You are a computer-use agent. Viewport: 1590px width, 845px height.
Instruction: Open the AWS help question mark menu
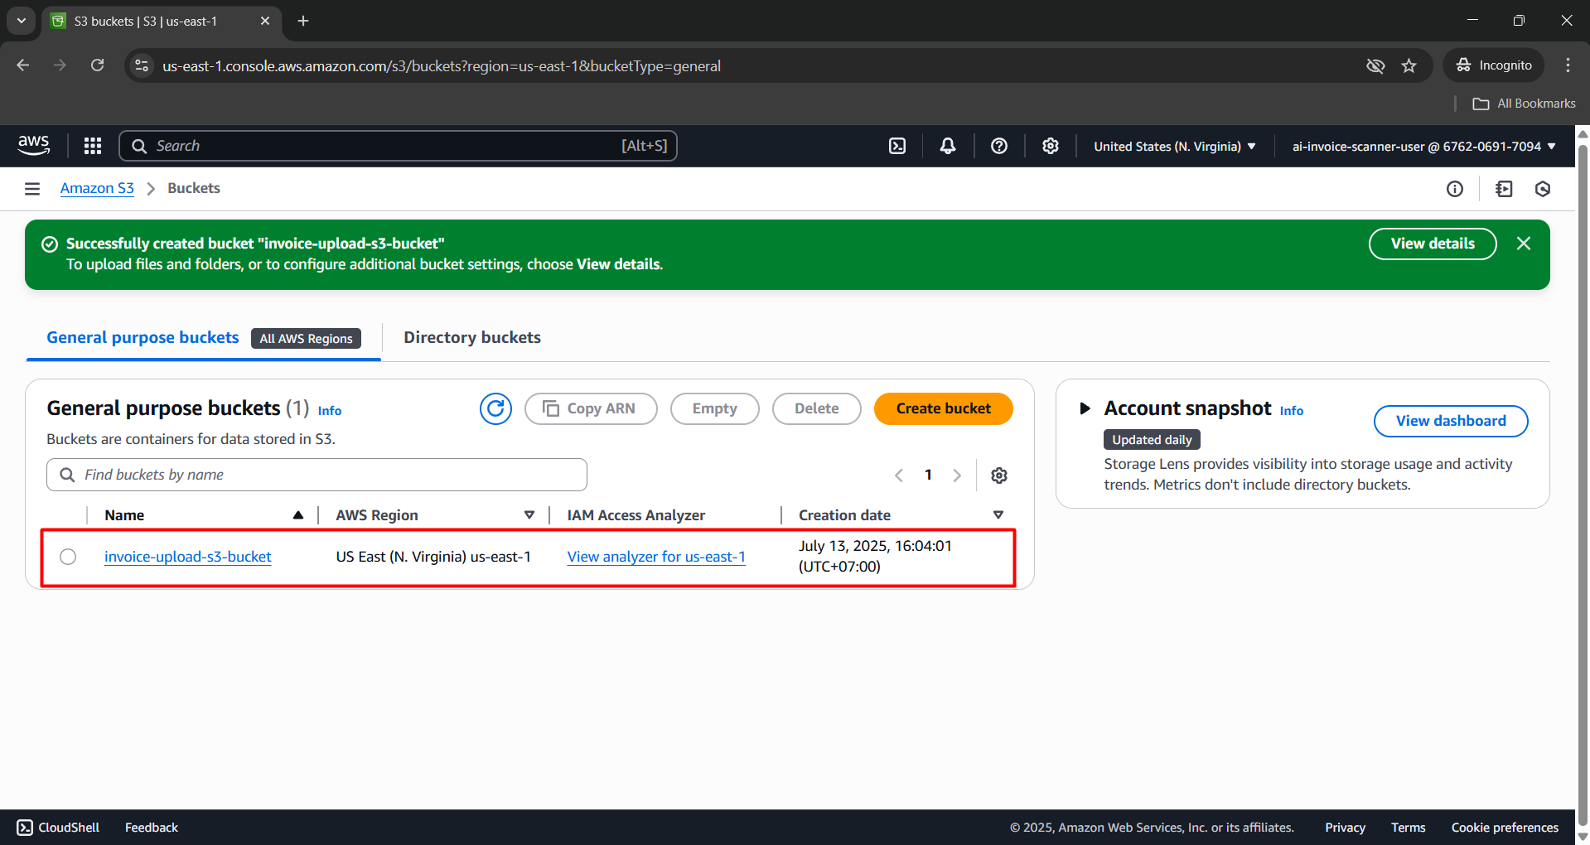[x=999, y=146]
